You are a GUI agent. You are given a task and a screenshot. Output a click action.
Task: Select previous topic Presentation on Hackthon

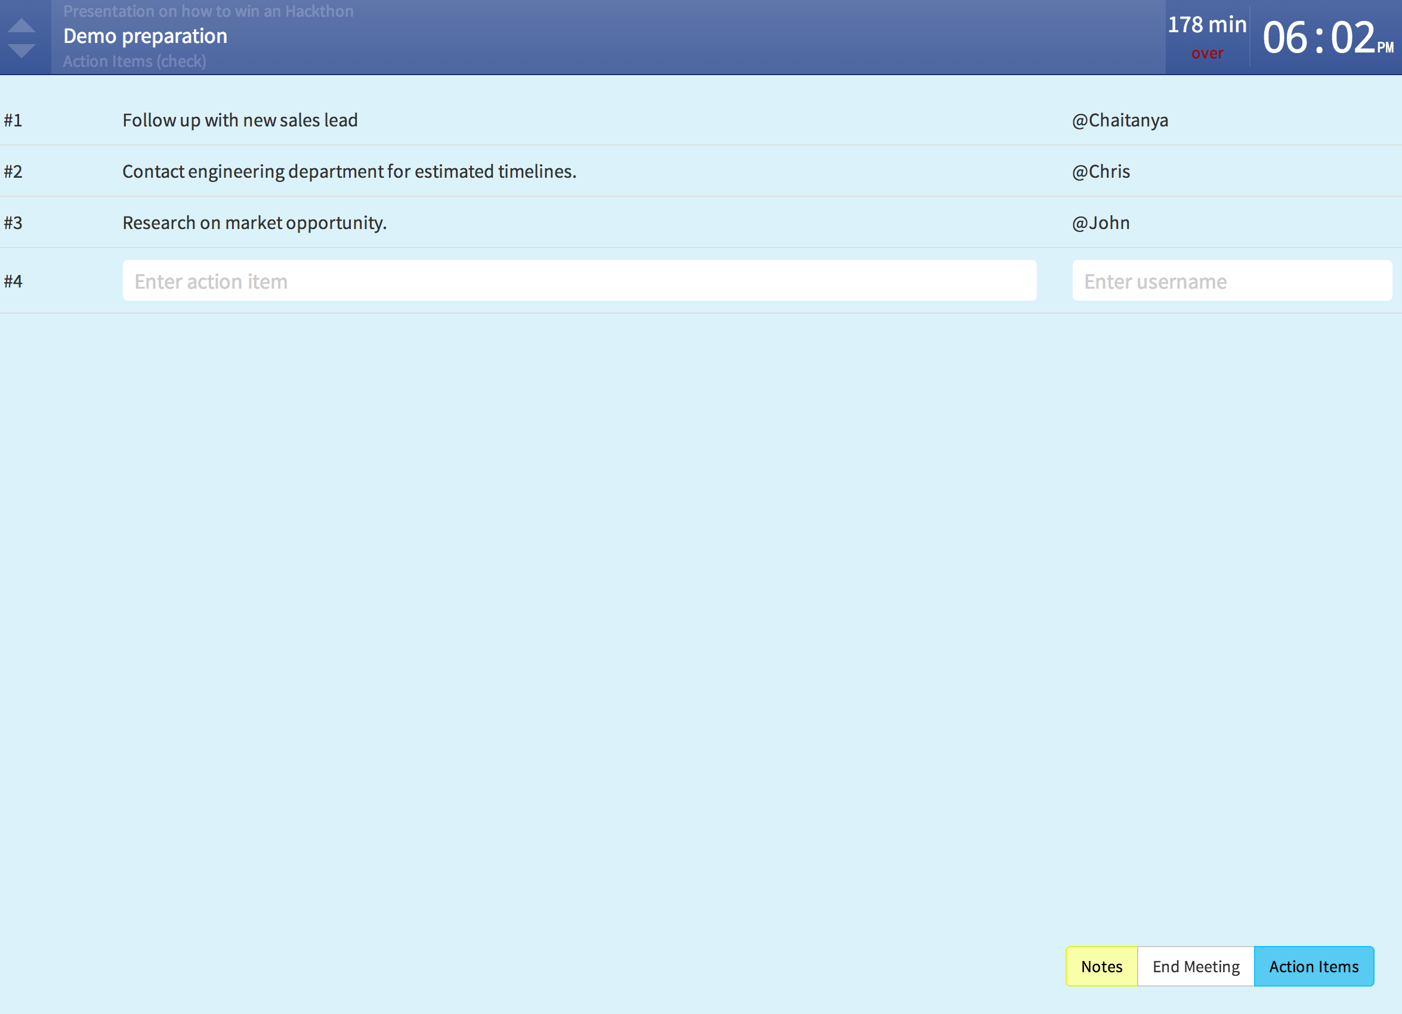208,11
